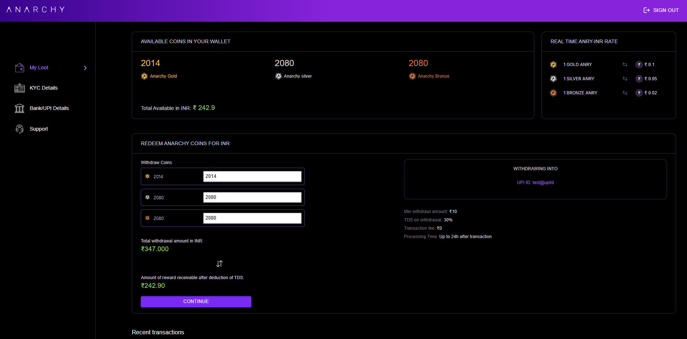Image resolution: width=687 pixels, height=339 pixels.
Task: Expand the My Loot chevron arrow
Action: [x=85, y=68]
